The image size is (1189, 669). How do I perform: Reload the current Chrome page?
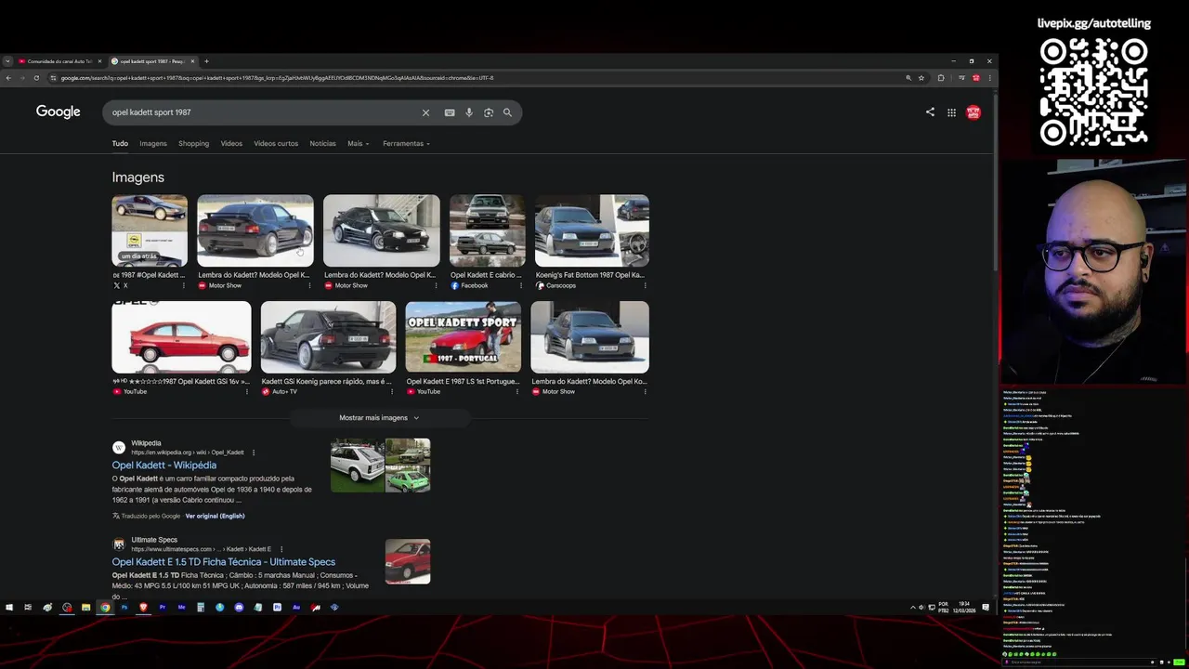[x=36, y=78]
